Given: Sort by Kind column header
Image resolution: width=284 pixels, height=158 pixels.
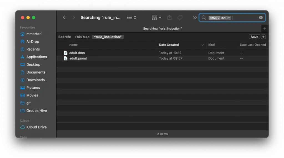Looking at the screenshot, I should tap(211, 45).
